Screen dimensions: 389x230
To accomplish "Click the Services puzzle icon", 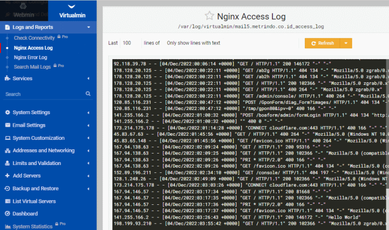I will [x=7, y=79].
